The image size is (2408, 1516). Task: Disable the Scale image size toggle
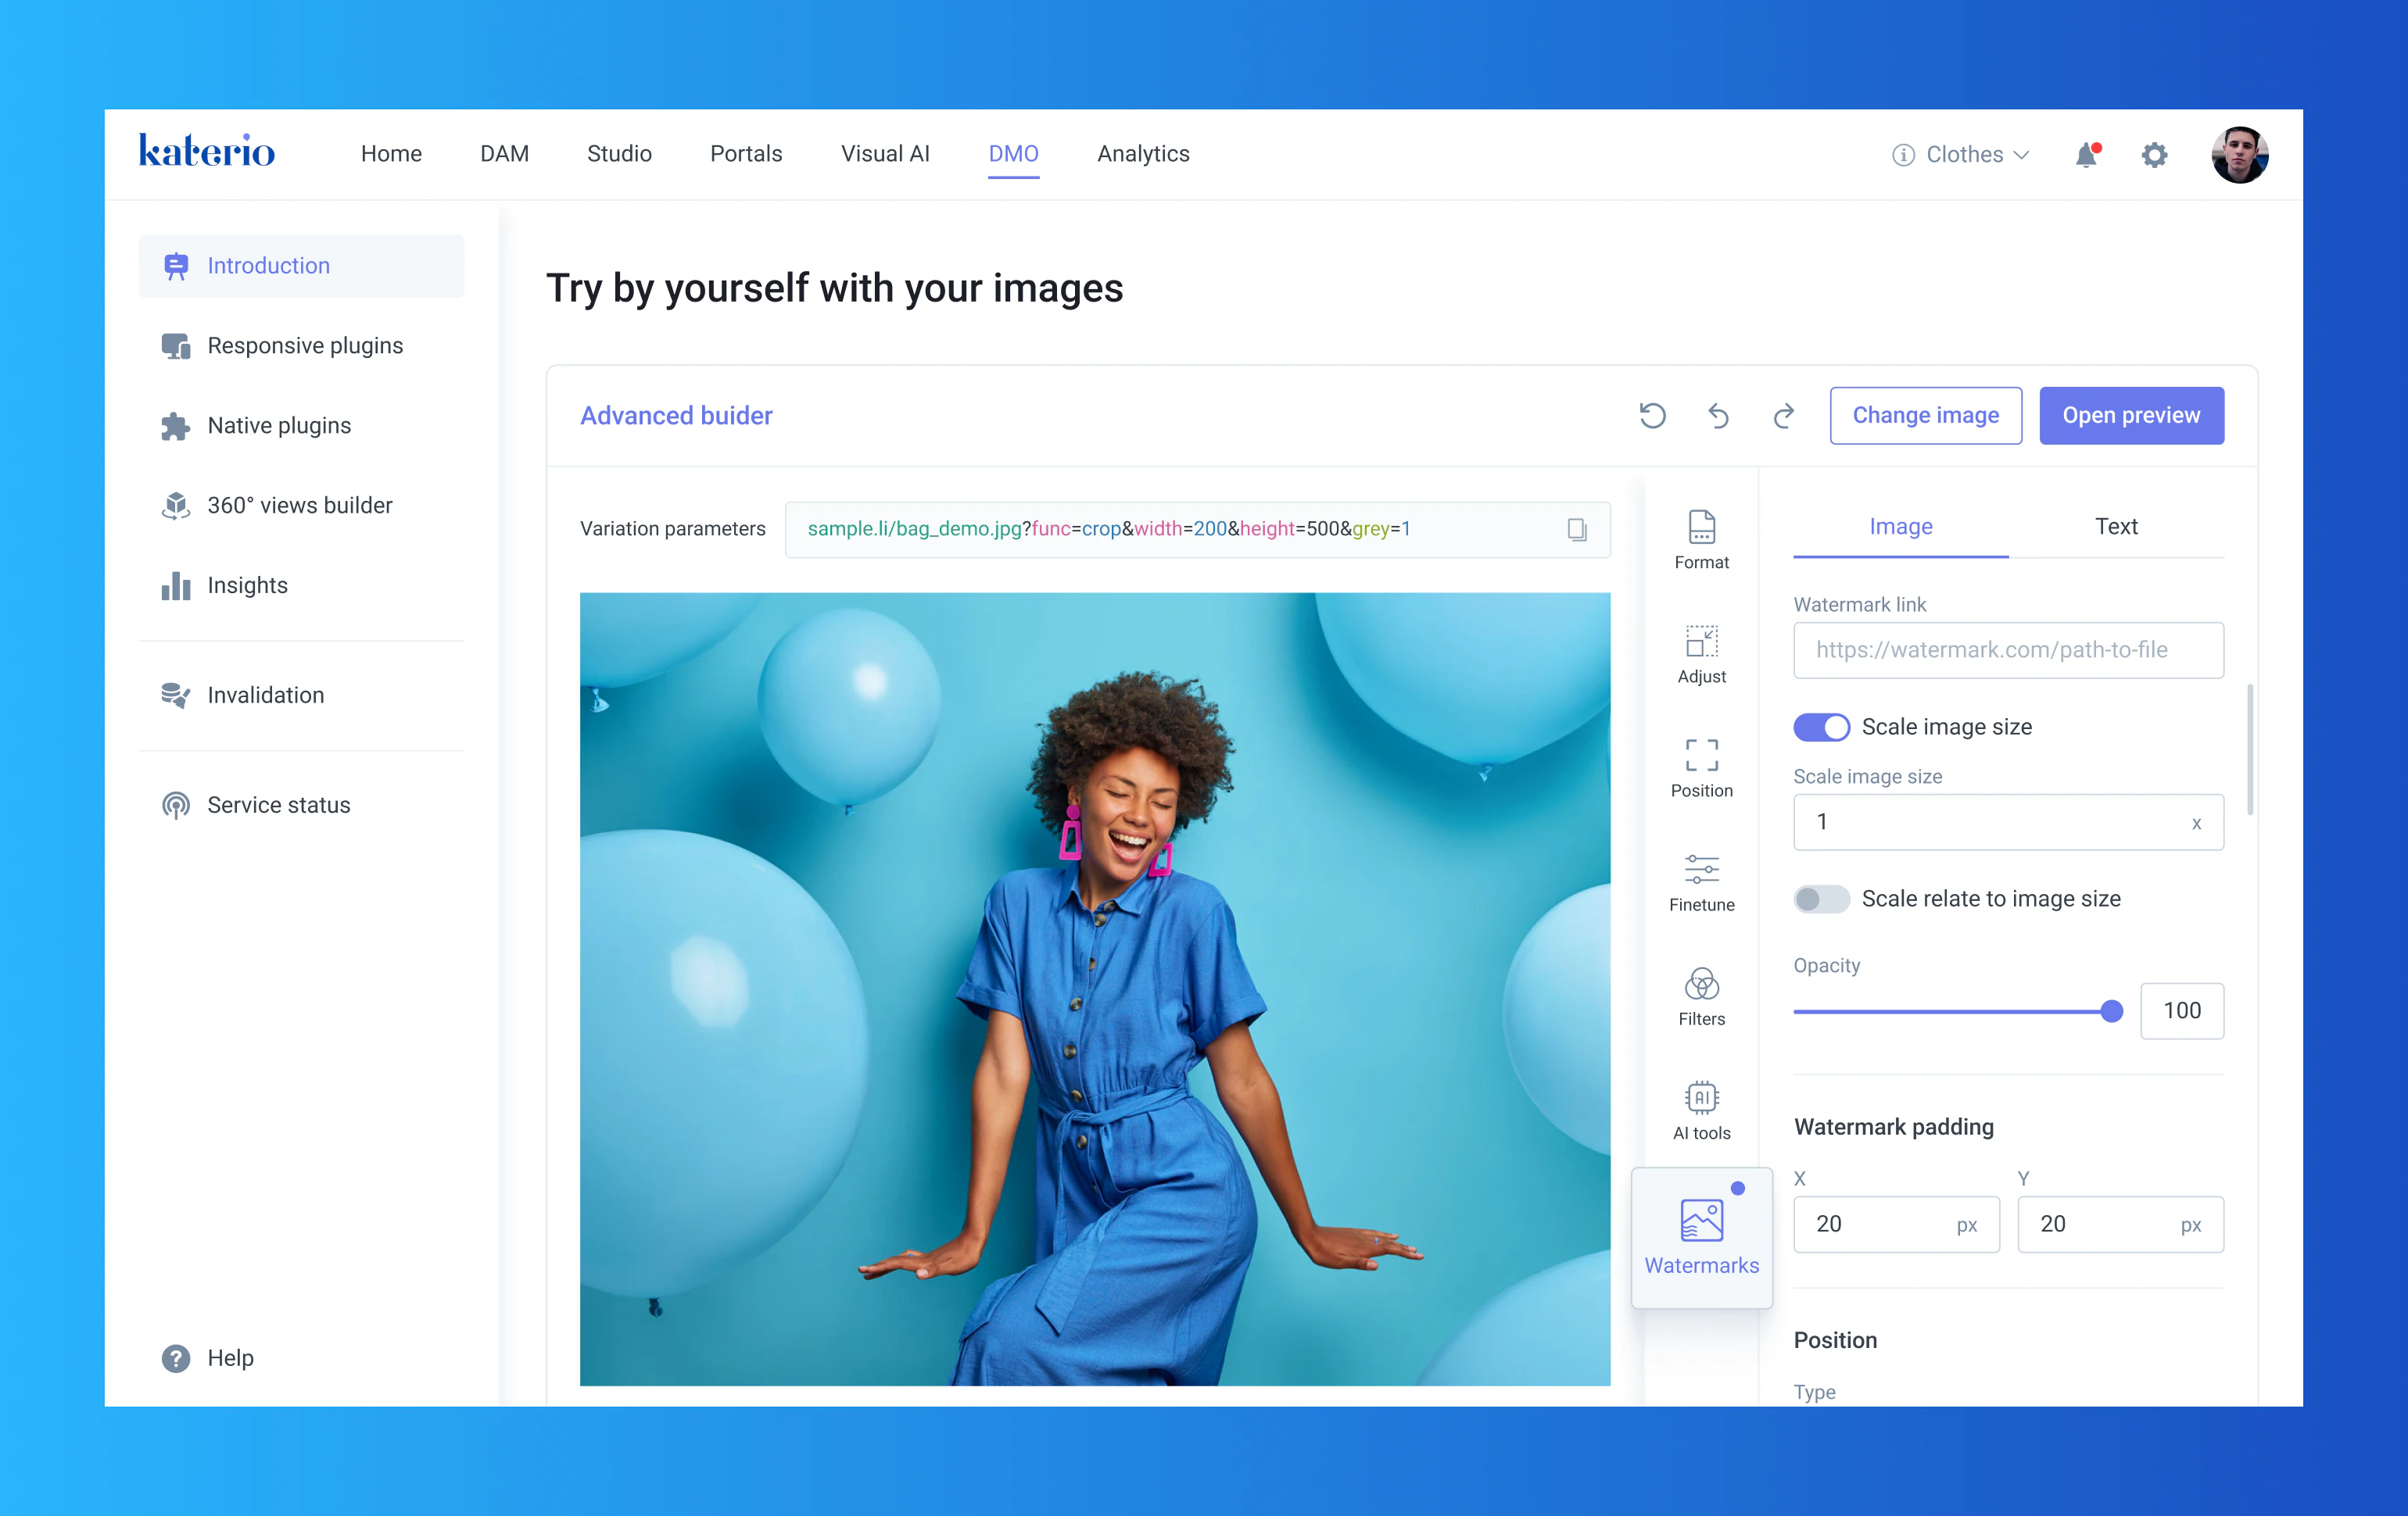pyautogui.click(x=1821, y=727)
